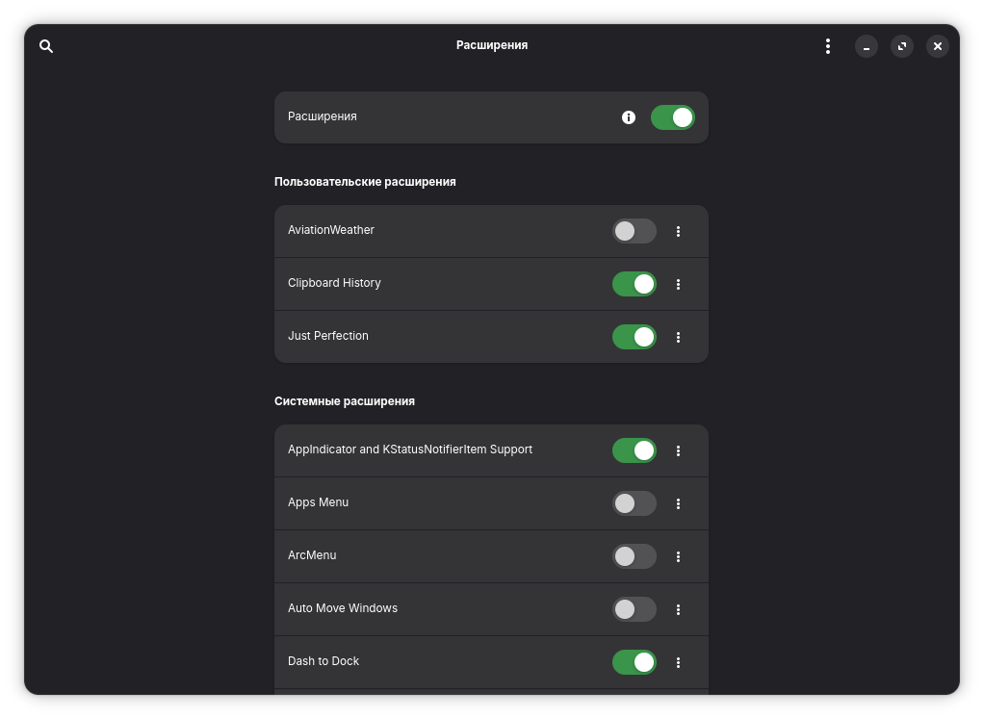This screenshot has height=719, width=984.
Task: Open the options menu for AviationWeather
Action: pyautogui.click(x=678, y=231)
